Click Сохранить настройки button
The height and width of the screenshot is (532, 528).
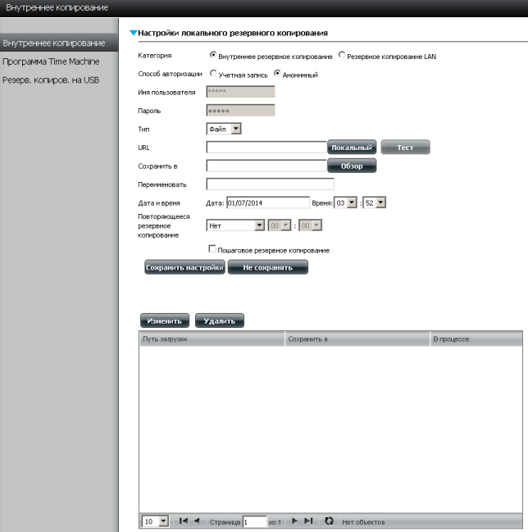184,267
